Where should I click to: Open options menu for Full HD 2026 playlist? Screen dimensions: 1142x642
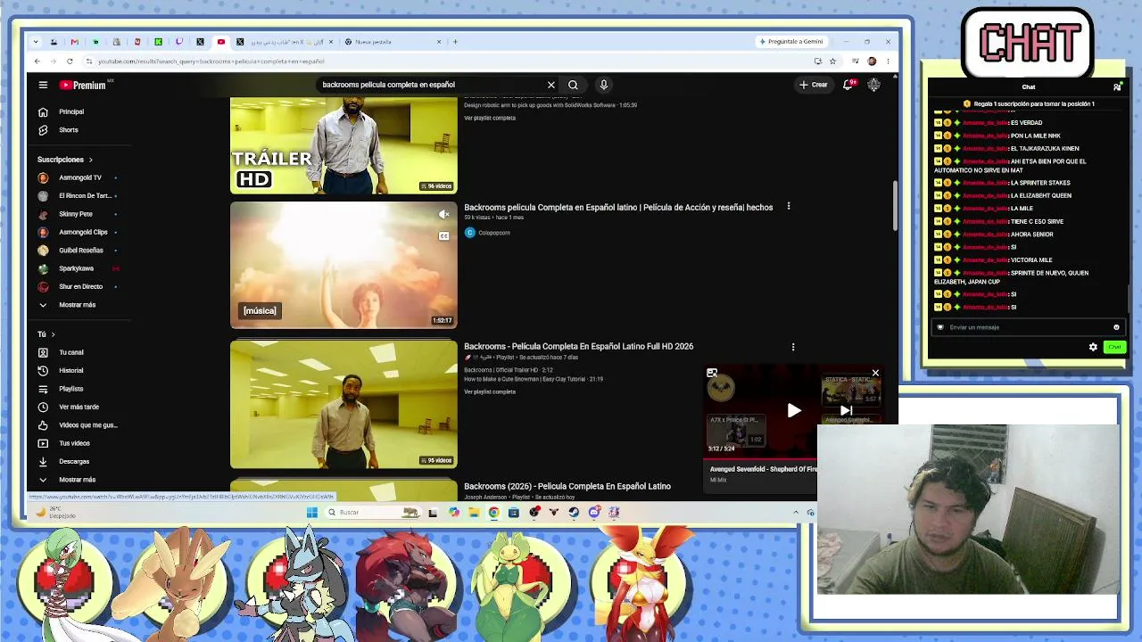pos(792,347)
